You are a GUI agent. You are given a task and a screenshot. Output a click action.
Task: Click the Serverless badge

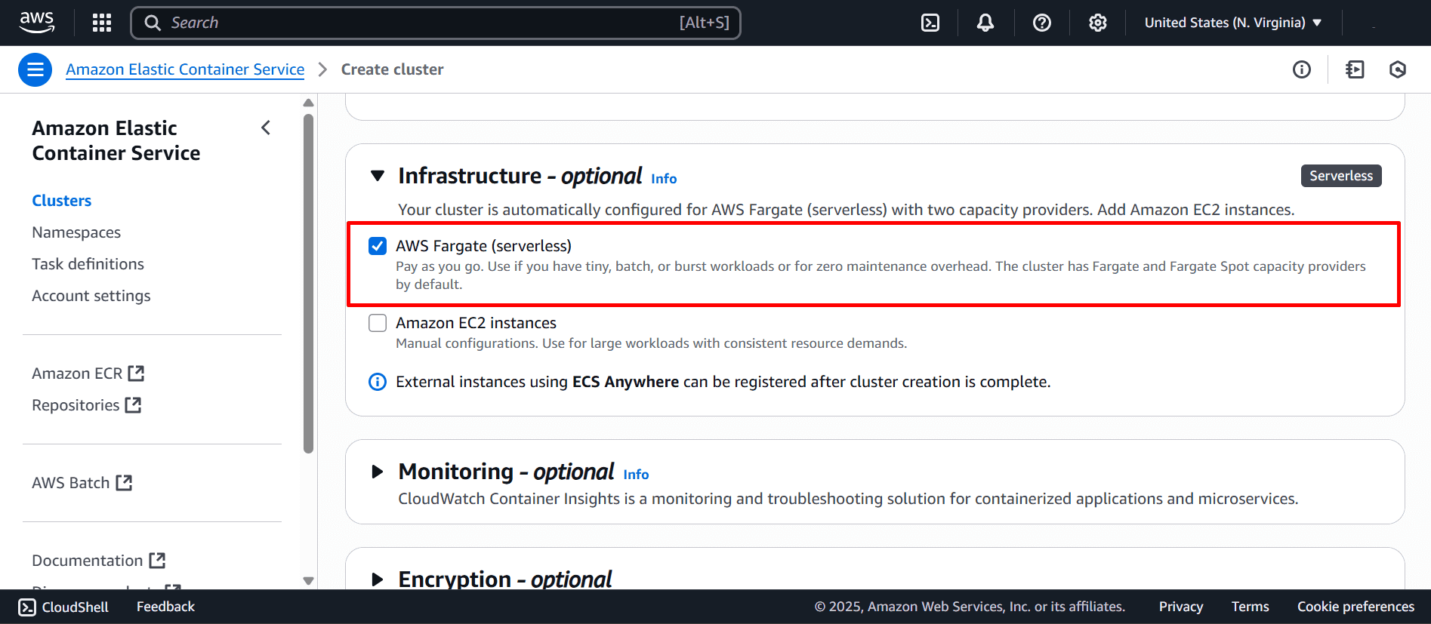[1341, 176]
